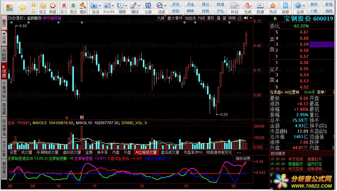Expand the 自选 dropdown arrow
This screenshot has height=191, width=337.
pos(100,6)
